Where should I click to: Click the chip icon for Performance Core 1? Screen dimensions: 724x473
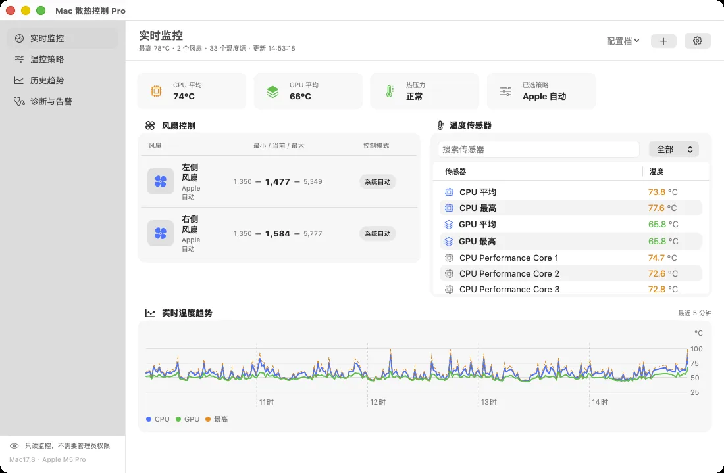pyautogui.click(x=449, y=258)
